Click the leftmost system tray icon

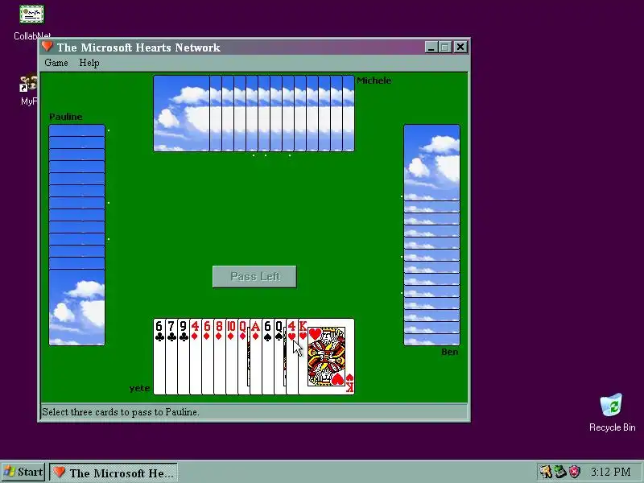[x=546, y=472]
